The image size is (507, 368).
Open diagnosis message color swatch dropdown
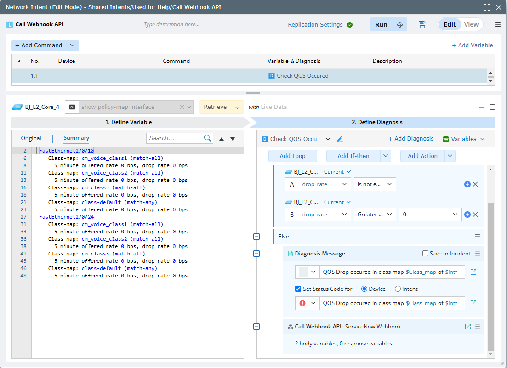[x=308, y=272]
